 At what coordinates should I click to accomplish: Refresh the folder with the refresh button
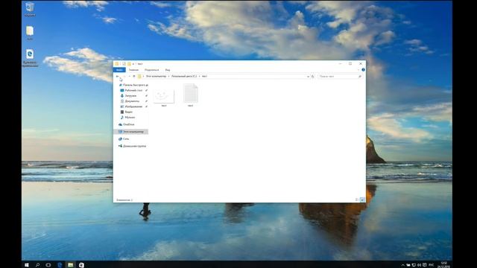click(x=312, y=77)
